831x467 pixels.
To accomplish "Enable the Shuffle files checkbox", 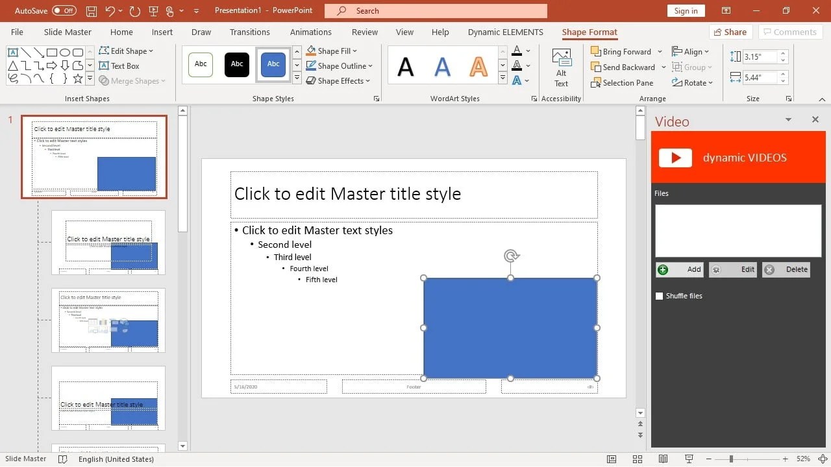I will pos(659,296).
